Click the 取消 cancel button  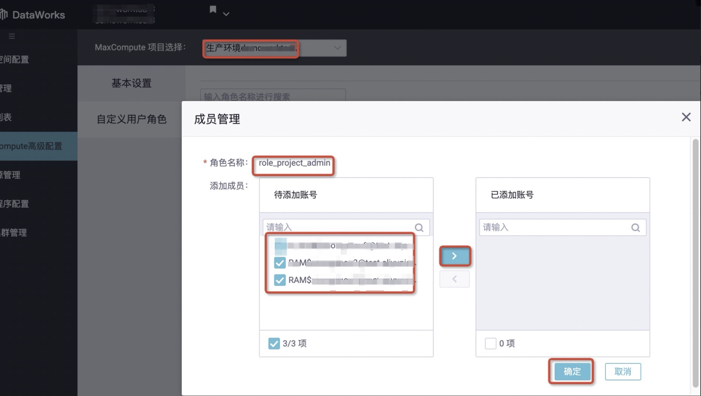623,371
